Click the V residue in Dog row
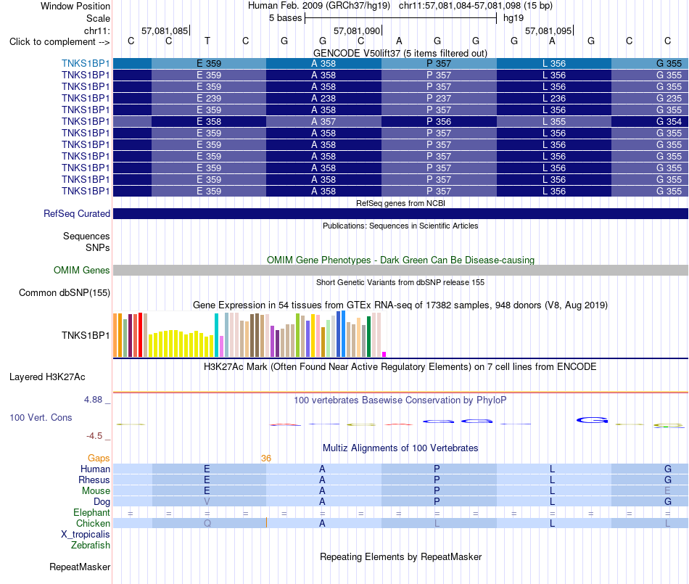 pos(207,502)
